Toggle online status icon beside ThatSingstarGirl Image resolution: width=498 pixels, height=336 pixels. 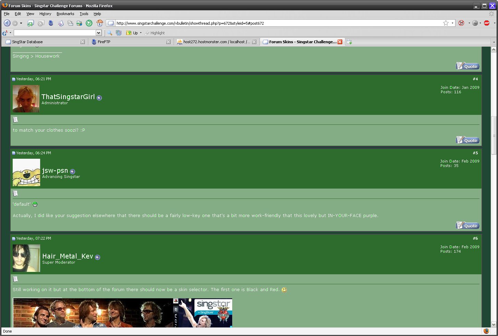[99, 98]
